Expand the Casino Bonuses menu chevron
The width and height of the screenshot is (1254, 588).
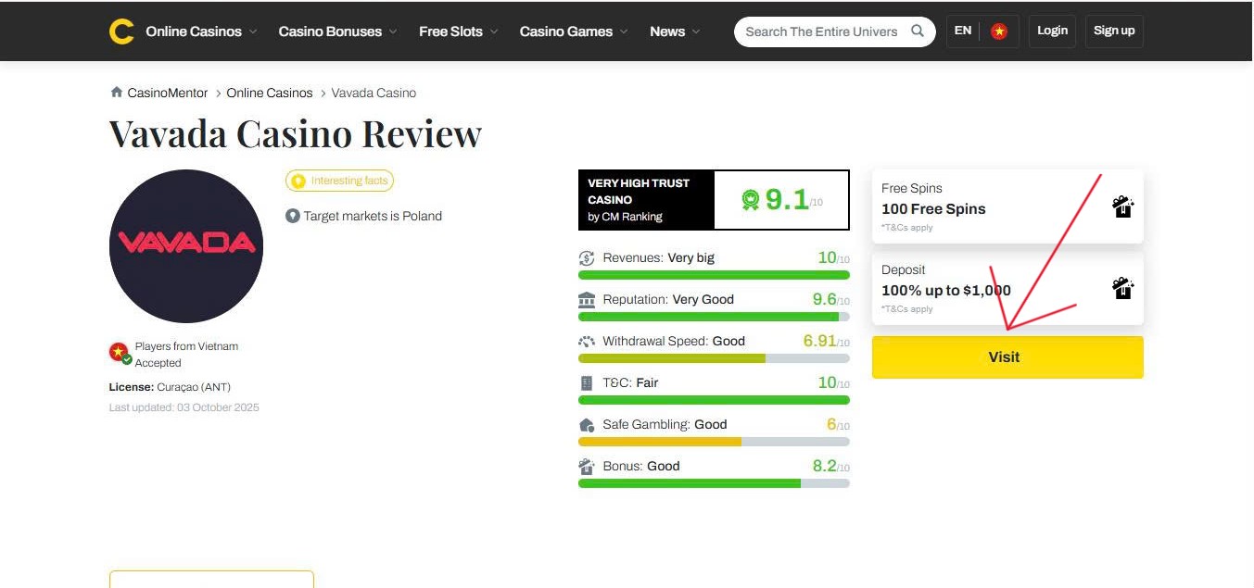coord(393,31)
